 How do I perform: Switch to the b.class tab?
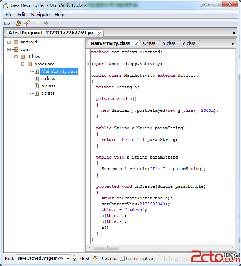click(x=169, y=43)
